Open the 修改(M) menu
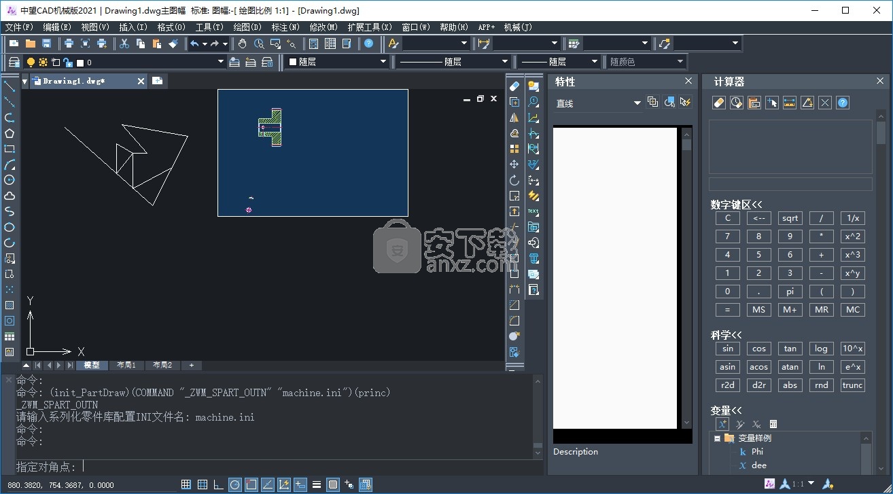 (323, 27)
